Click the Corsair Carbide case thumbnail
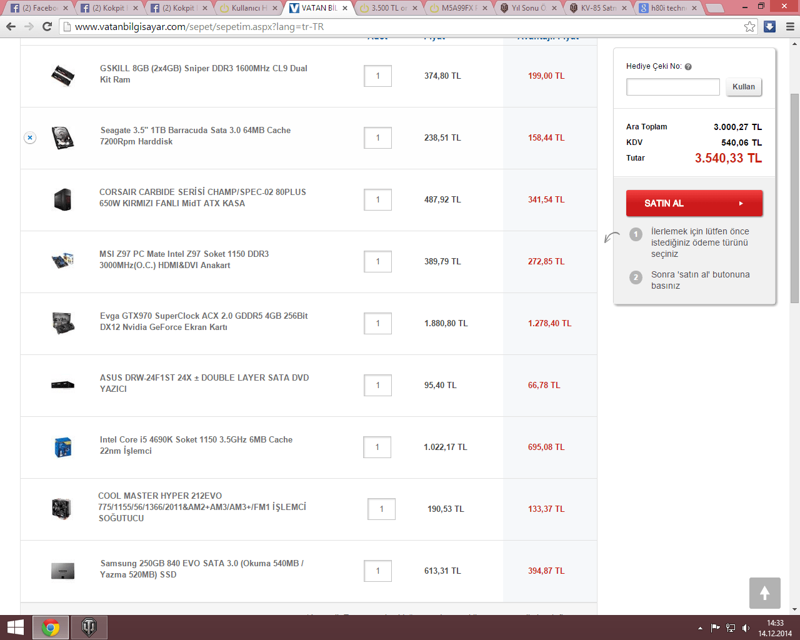 (x=62, y=199)
